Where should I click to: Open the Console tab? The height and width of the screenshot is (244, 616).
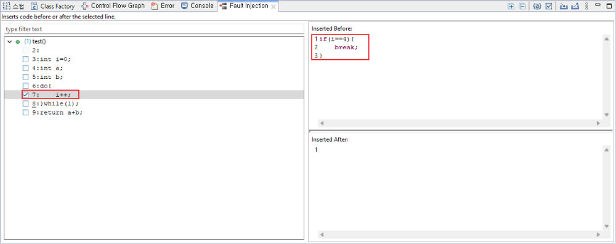point(197,6)
